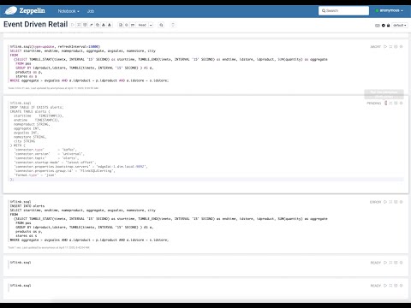The height and width of the screenshot is (308, 411).
Task: Click the DROP TABLE IF EXISTS alerts line
Action: [37, 107]
